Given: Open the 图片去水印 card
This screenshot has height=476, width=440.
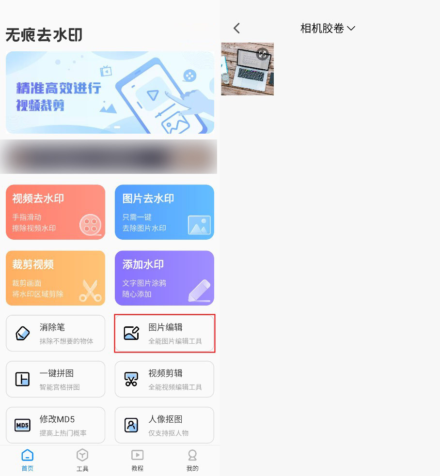Looking at the screenshot, I should coord(164,212).
